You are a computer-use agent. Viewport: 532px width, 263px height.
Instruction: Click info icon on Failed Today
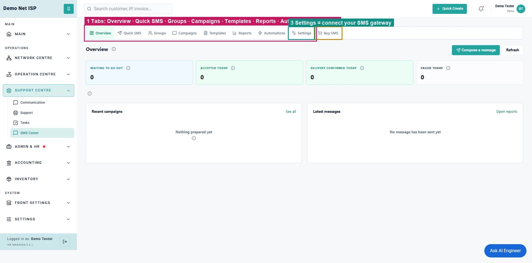[x=448, y=68]
